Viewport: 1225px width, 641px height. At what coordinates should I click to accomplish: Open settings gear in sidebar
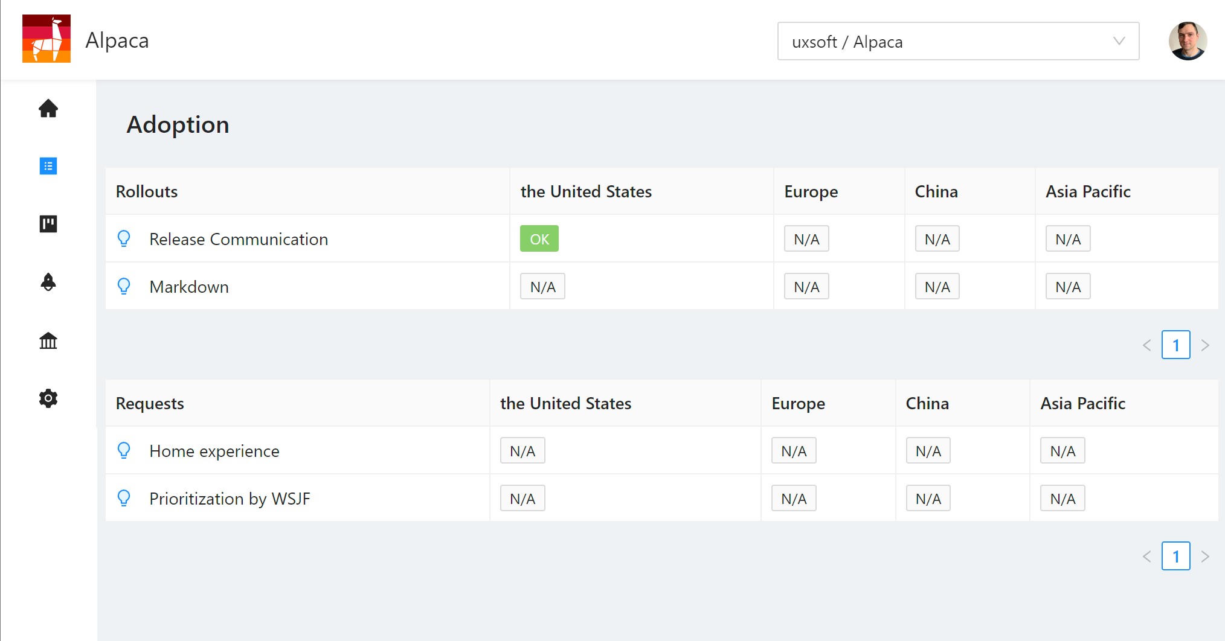(48, 398)
